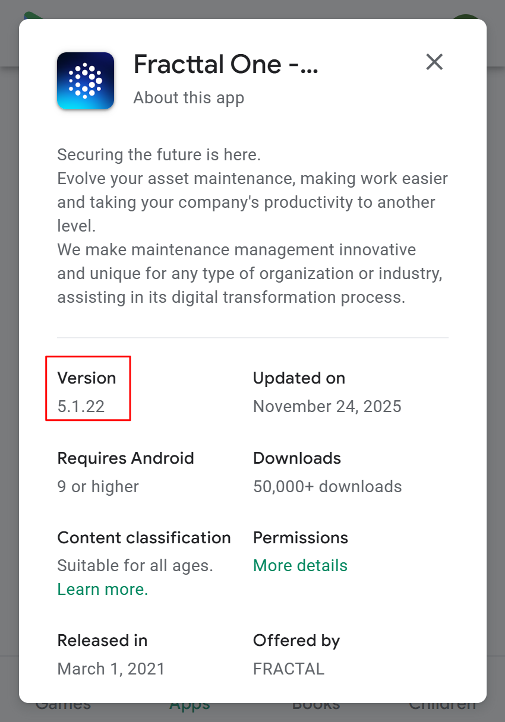Image resolution: width=505 pixels, height=722 pixels.
Task: Click the Version label
Action: [x=87, y=378]
